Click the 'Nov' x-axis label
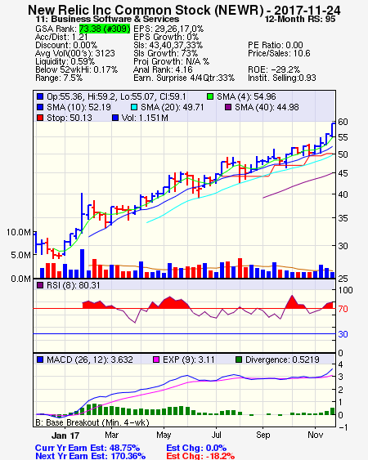This screenshot has width=368, height=460. coord(316,435)
